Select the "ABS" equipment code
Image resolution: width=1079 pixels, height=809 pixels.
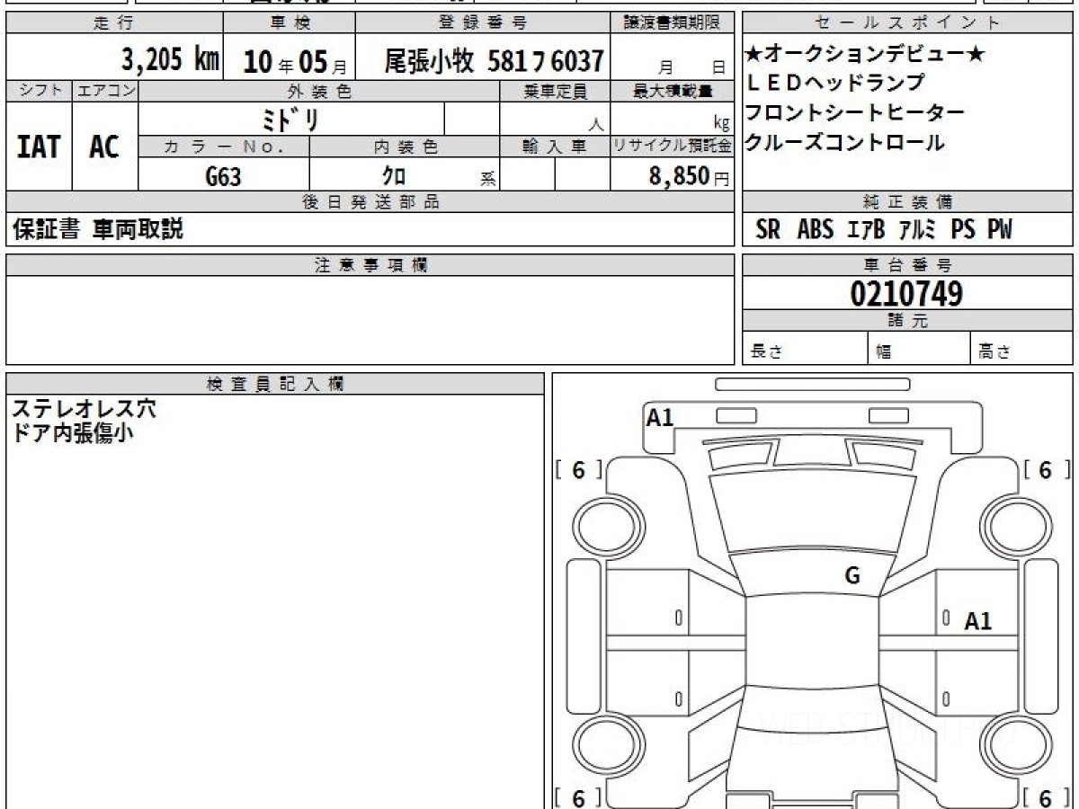point(816,230)
